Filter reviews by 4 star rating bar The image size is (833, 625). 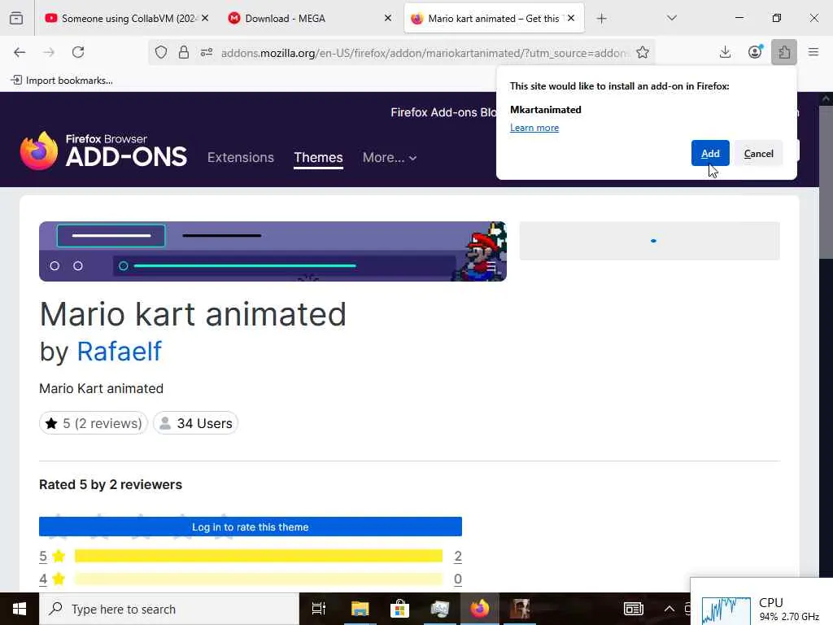[x=259, y=579]
